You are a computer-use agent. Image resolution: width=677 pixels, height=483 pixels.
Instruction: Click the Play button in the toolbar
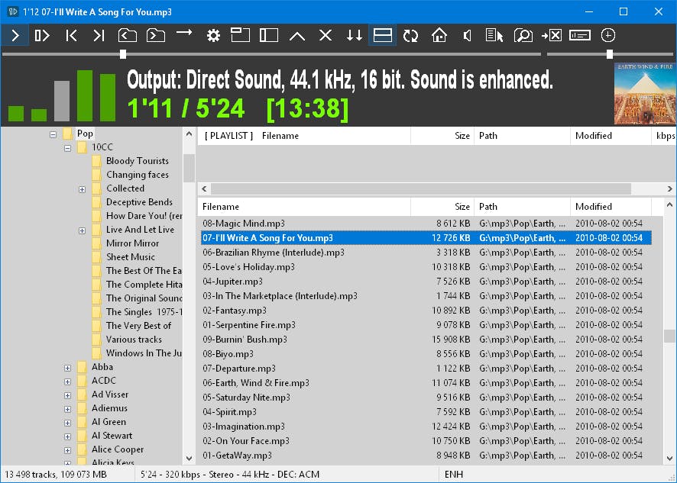pos(15,35)
